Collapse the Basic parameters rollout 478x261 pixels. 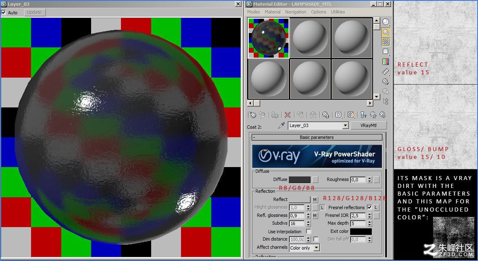317,137
